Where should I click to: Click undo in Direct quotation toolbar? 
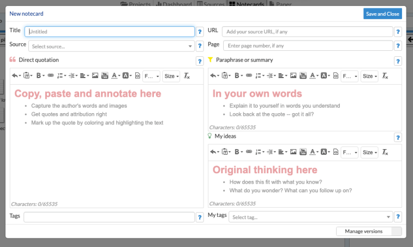click(x=16, y=76)
